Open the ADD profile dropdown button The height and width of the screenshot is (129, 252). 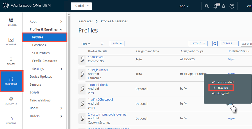tap(117, 43)
